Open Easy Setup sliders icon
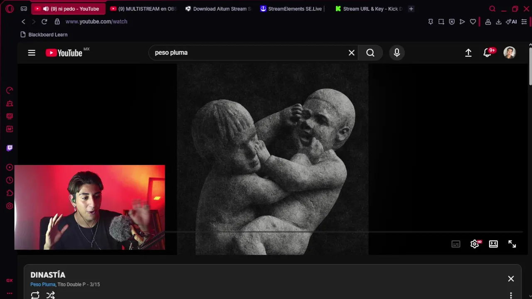 [x=524, y=22]
